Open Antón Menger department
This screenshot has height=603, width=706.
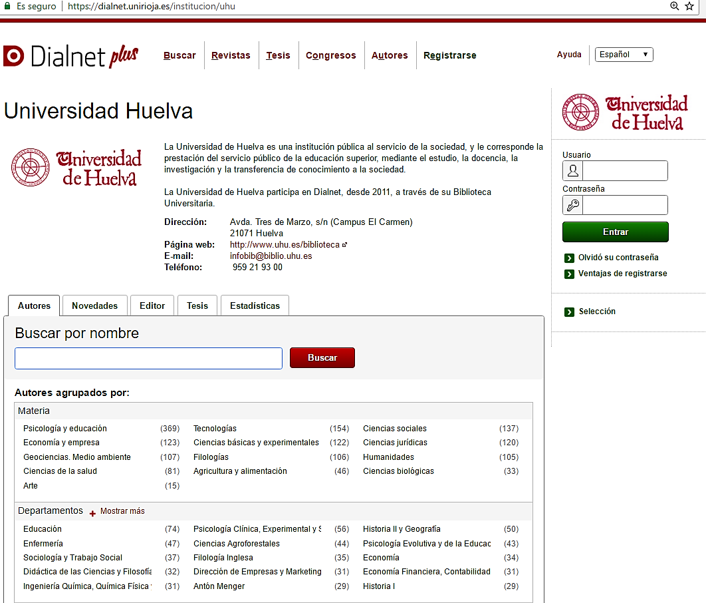click(219, 586)
